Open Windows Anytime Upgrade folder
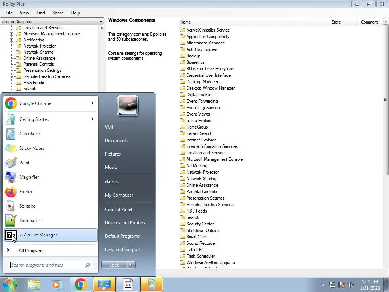The height and width of the screenshot is (292, 389). [208, 262]
